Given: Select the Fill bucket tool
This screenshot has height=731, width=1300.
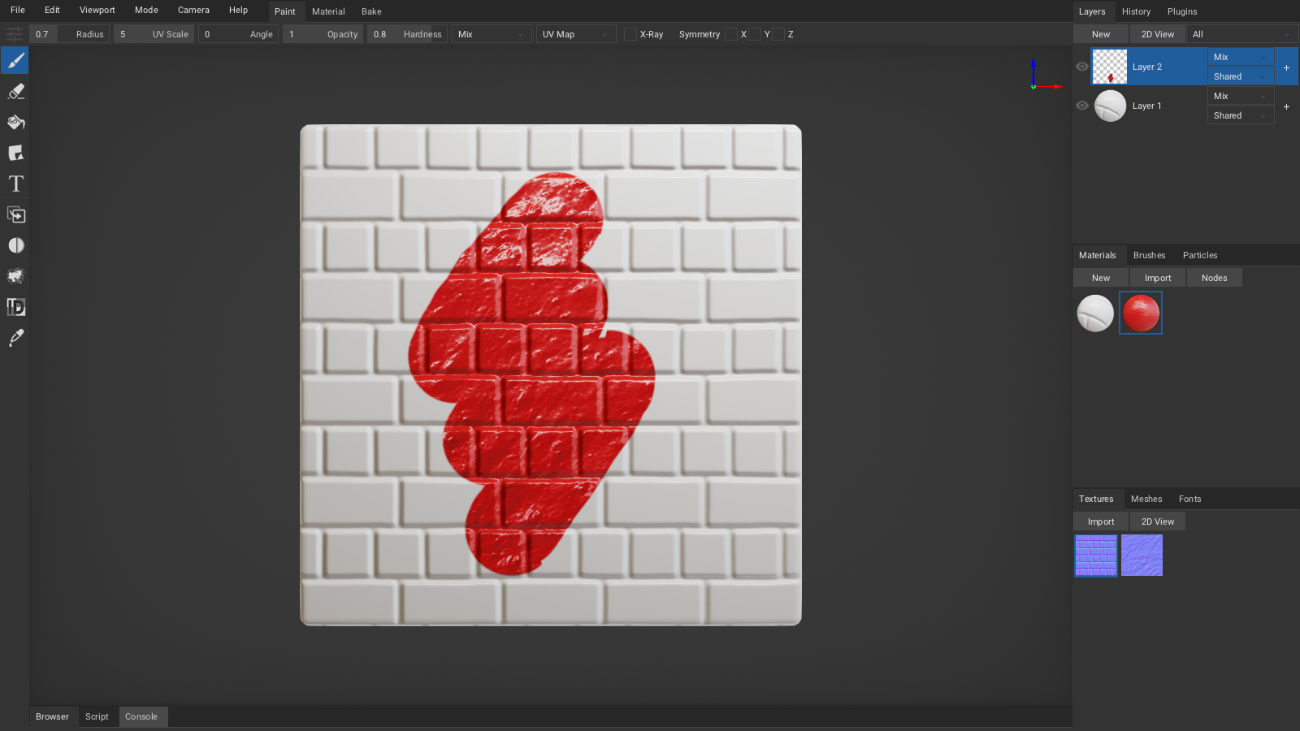Looking at the screenshot, I should [x=15, y=123].
